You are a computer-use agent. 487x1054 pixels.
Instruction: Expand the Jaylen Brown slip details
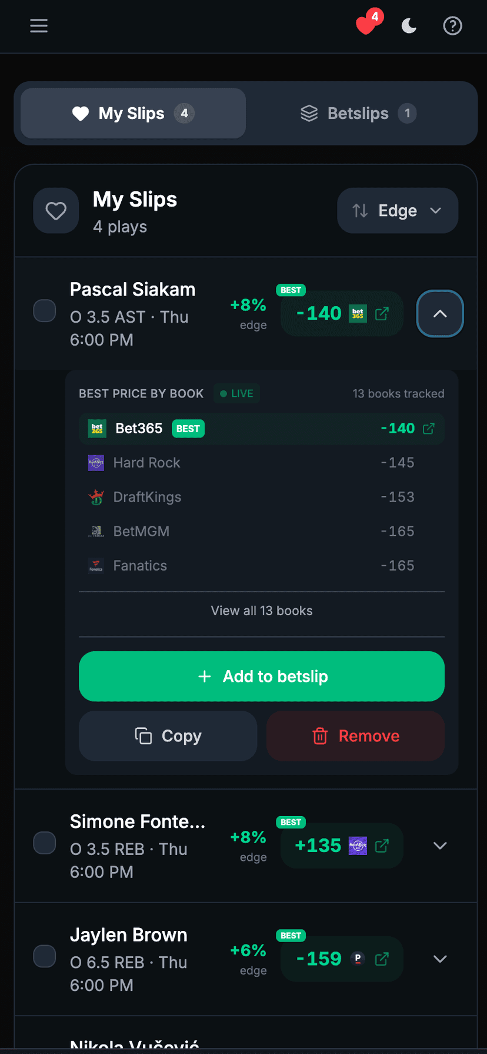click(439, 959)
